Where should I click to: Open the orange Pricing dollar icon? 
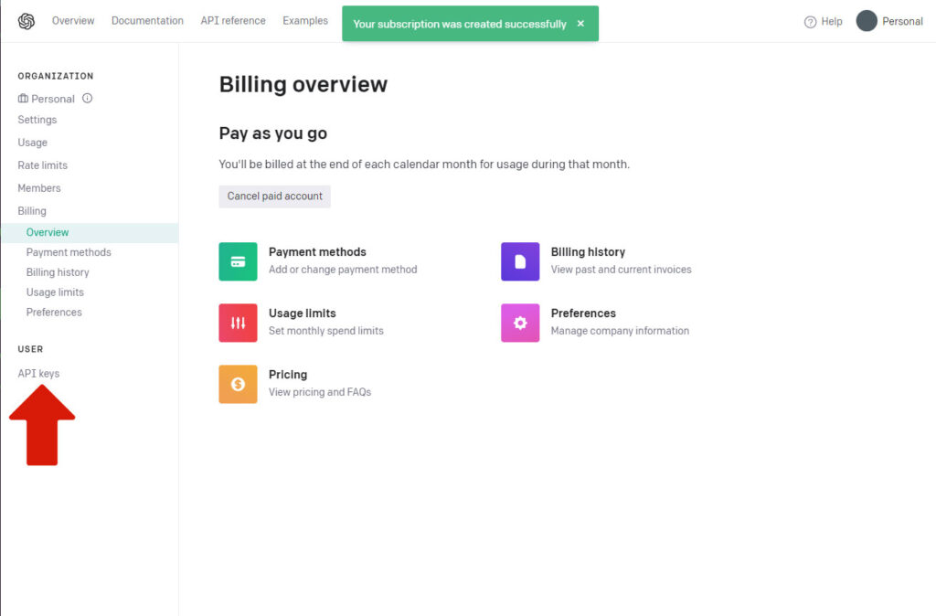point(238,384)
